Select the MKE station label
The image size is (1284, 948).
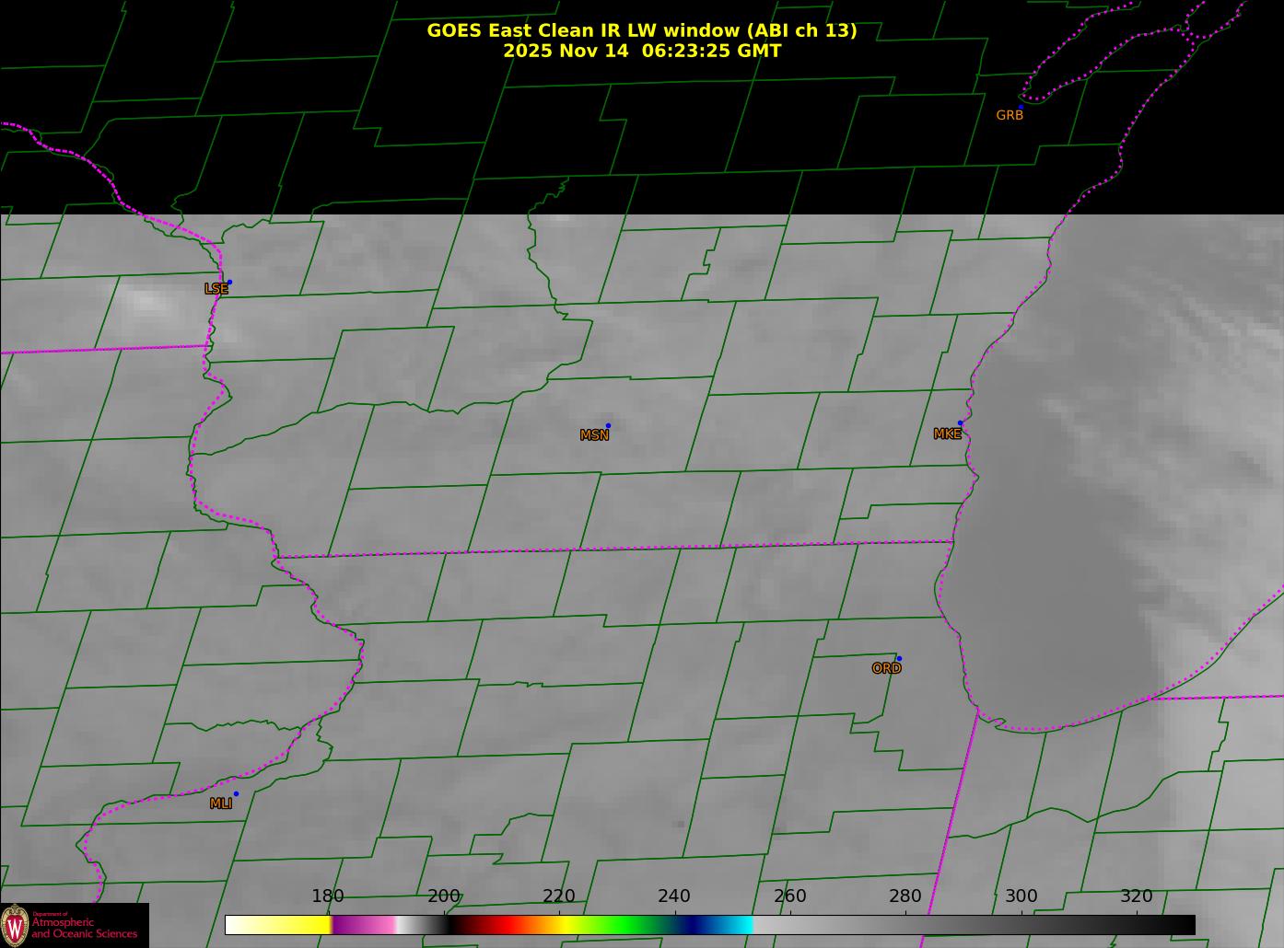pyautogui.click(x=947, y=434)
